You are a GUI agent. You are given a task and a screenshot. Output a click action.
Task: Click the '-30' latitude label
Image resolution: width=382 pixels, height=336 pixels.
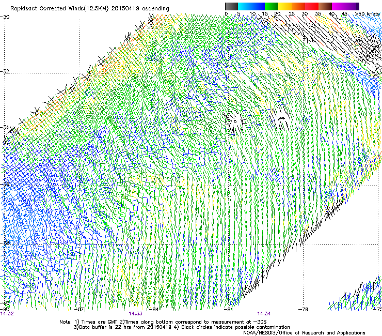[5, 17]
